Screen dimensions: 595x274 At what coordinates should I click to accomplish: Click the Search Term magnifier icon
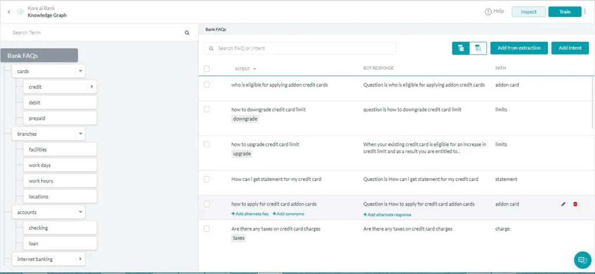pos(187,33)
